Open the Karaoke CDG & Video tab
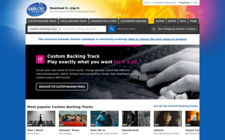The width and height of the screenshot is (225, 140). tap(104, 21)
